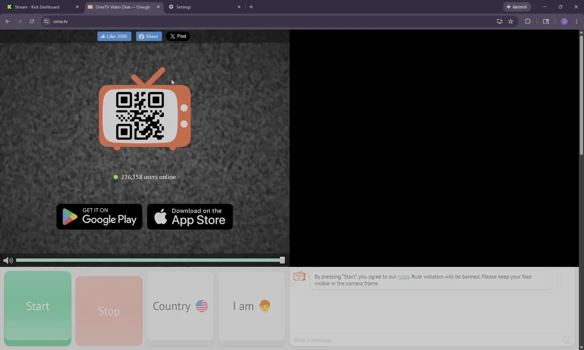Open the Chrome profile avatar
The width and height of the screenshot is (584, 350).
564,21
